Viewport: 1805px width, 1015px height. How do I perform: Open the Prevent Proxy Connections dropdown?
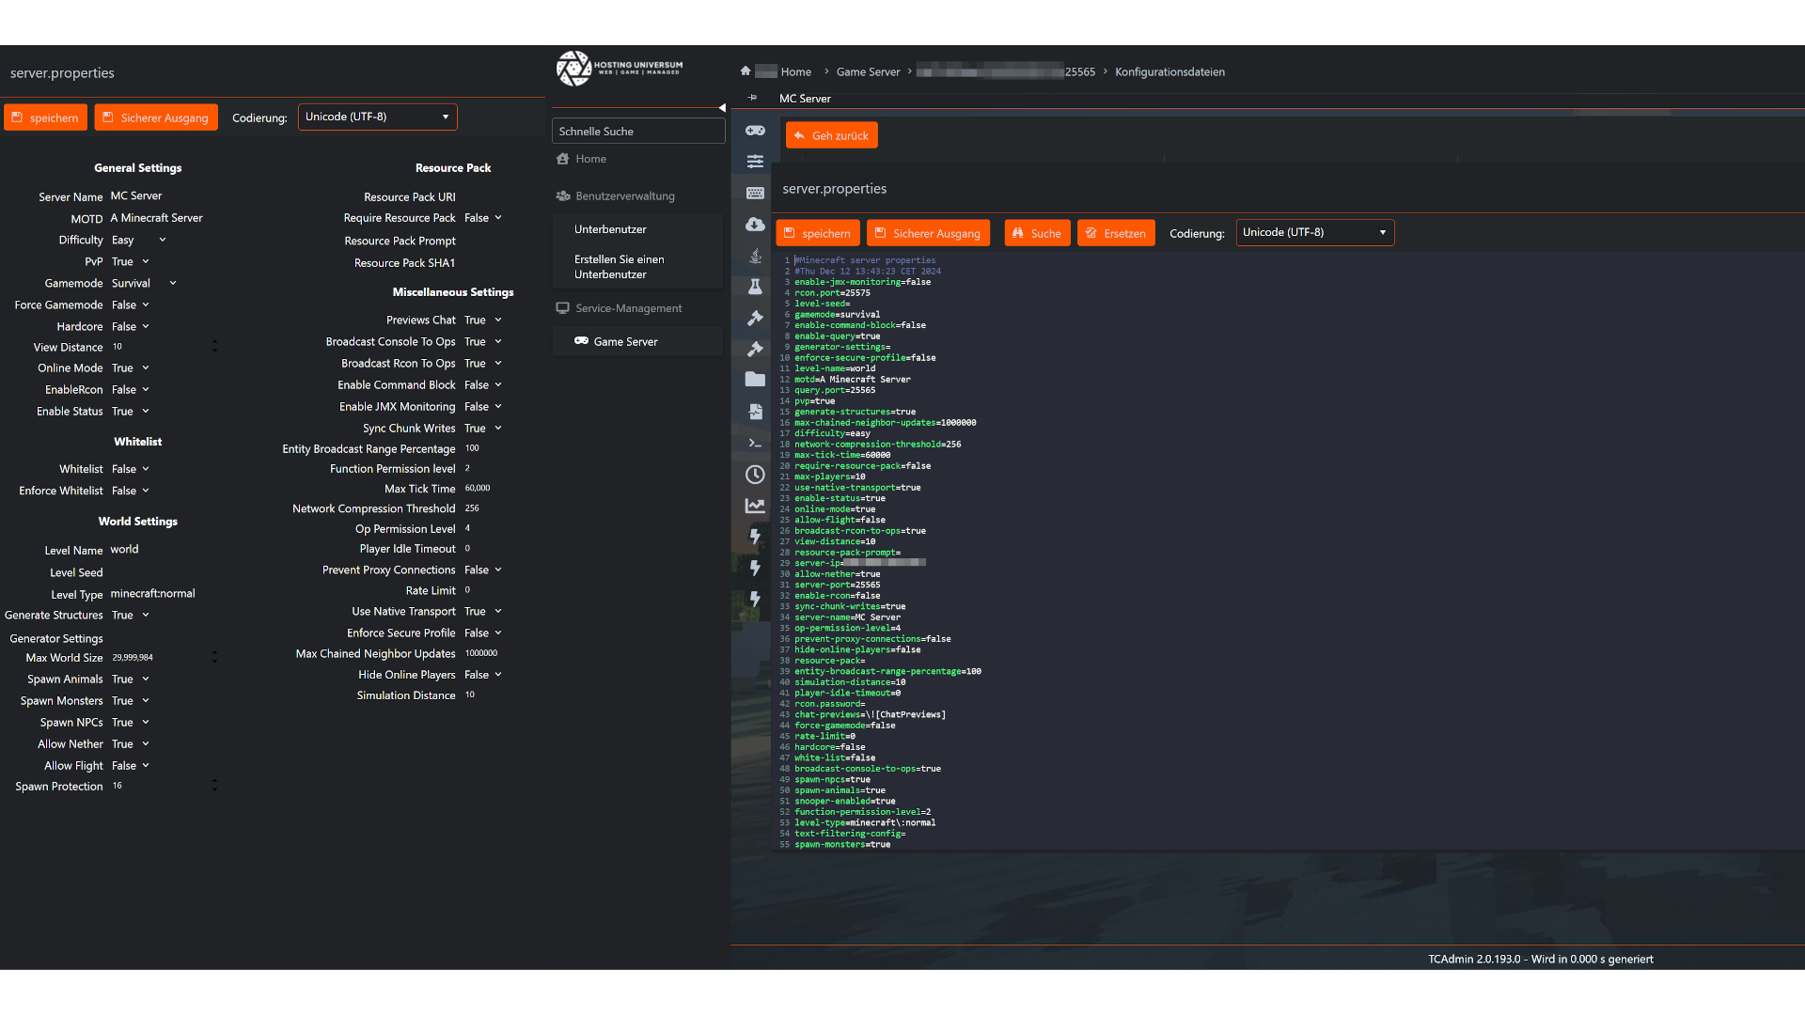(483, 570)
